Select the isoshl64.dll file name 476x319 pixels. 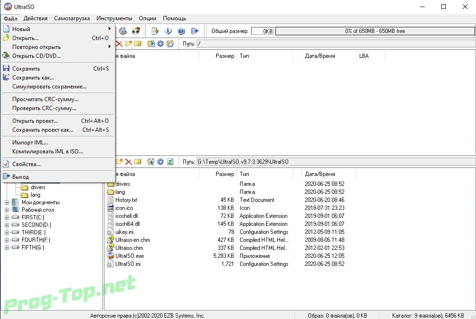click(x=128, y=224)
